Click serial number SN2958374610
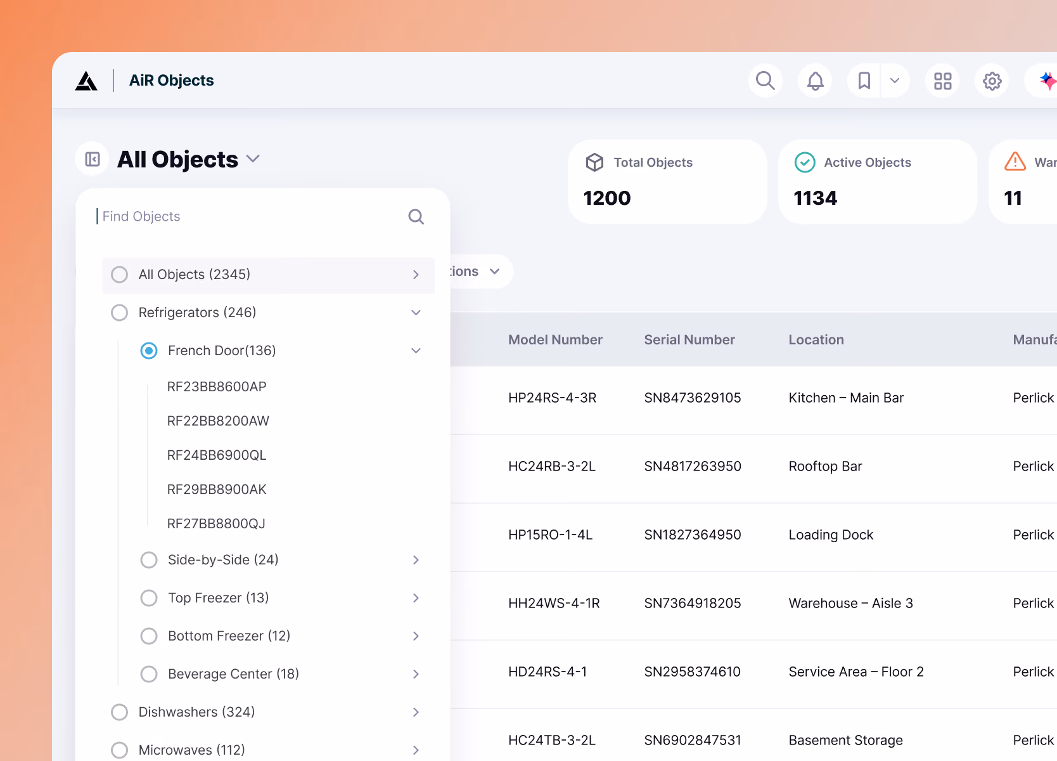 693,672
